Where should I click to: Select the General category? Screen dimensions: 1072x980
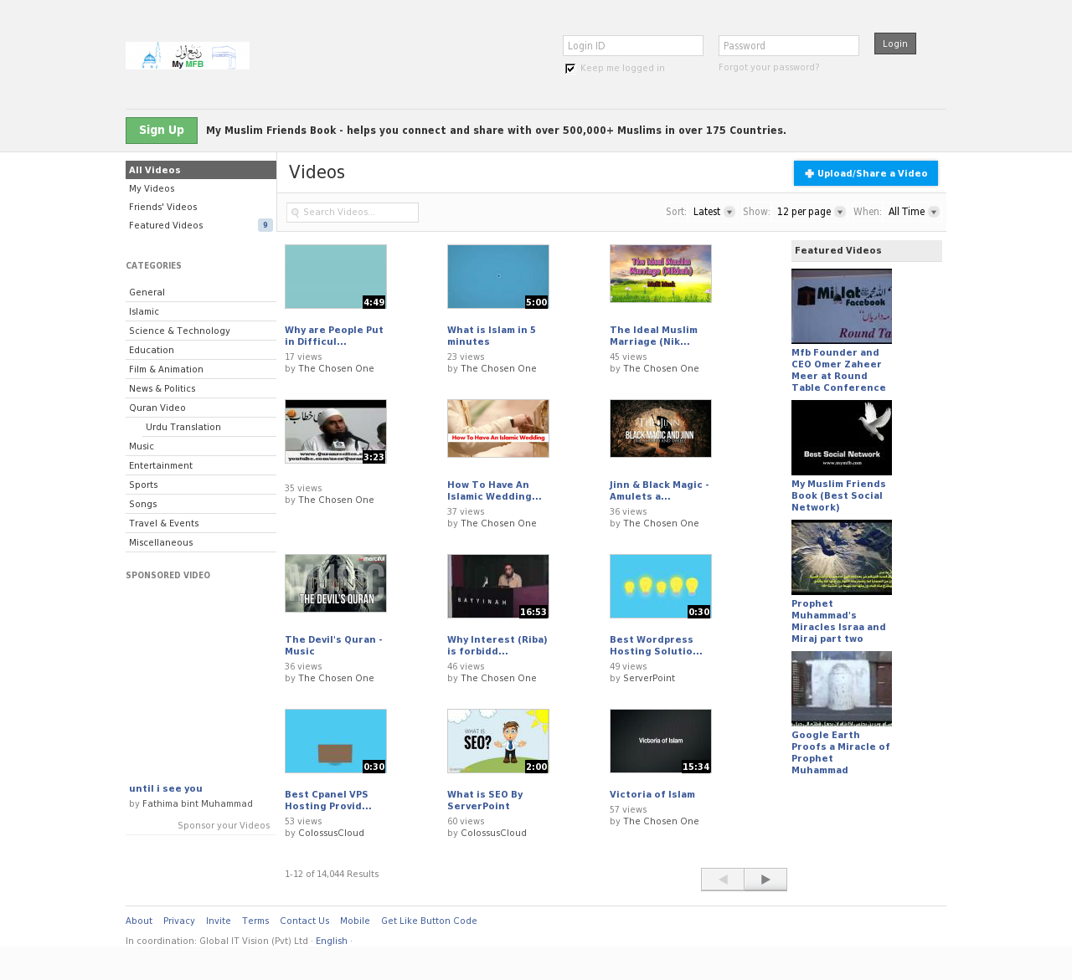point(201,292)
